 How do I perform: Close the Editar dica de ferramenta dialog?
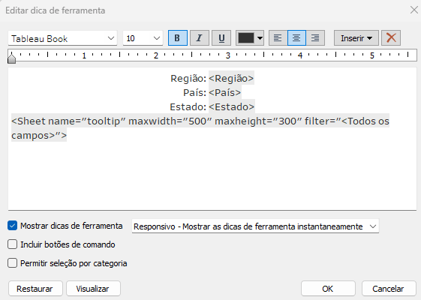(x=414, y=10)
